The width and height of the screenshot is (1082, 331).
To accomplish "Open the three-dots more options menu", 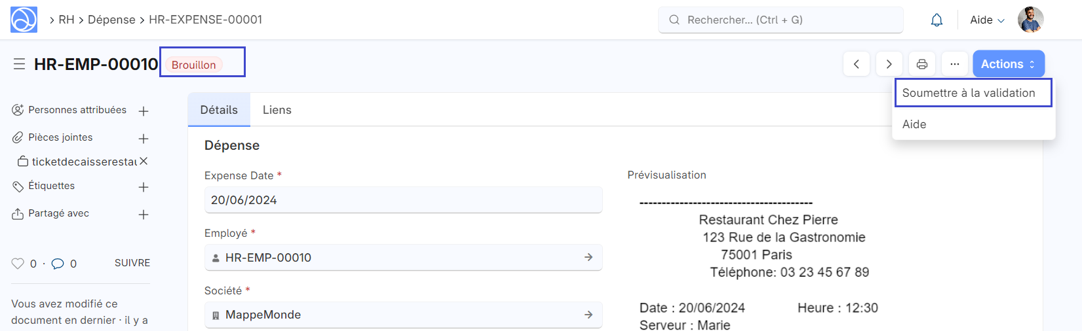I will tap(954, 64).
